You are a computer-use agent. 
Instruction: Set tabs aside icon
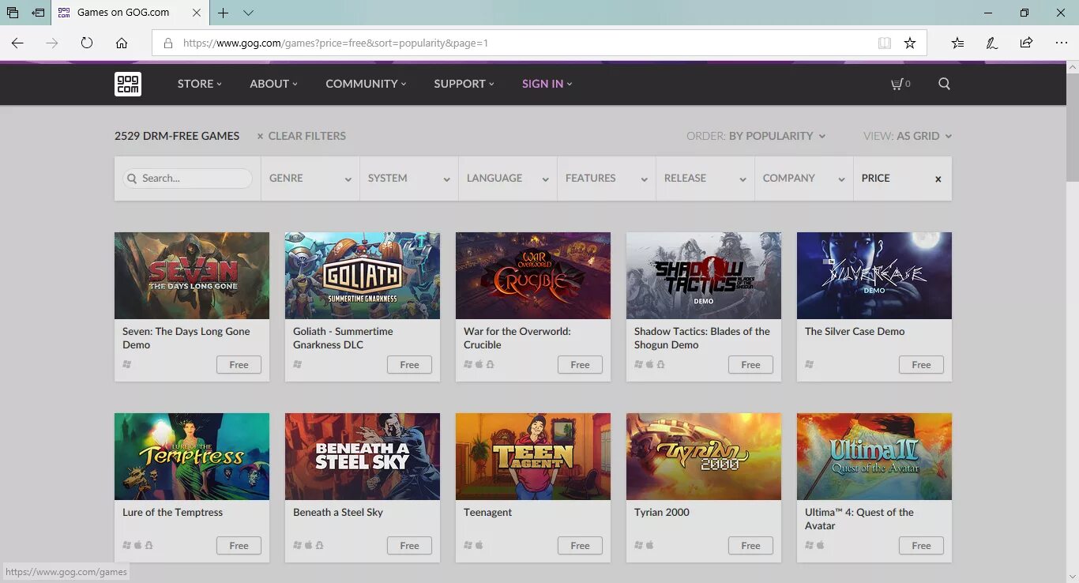point(38,13)
